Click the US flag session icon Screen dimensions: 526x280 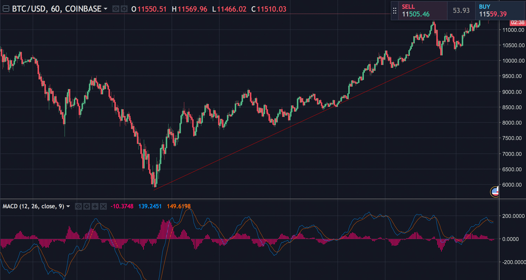pyautogui.click(x=495, y=191)
